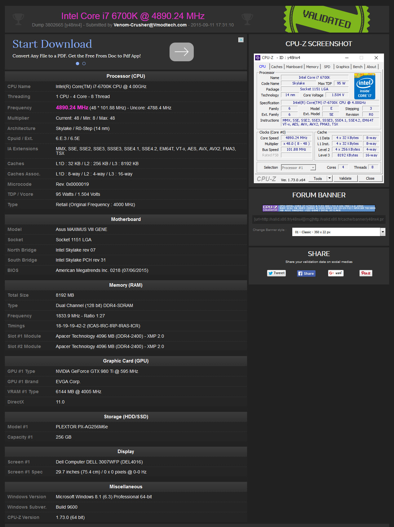Click Asus MAXIMUS VIII GENE model text

(x=81, y=229)
